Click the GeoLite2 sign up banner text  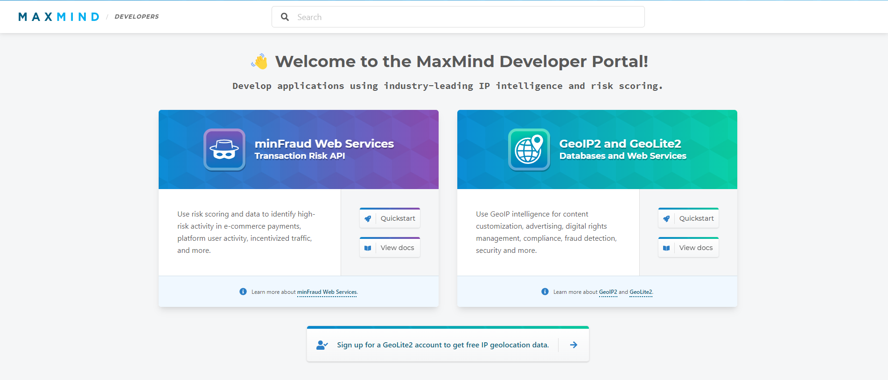point(443,345)
